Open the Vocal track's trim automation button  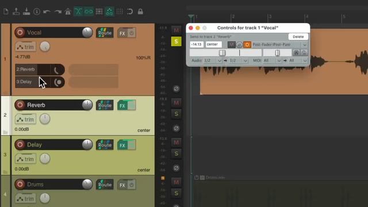click(25, 47)
